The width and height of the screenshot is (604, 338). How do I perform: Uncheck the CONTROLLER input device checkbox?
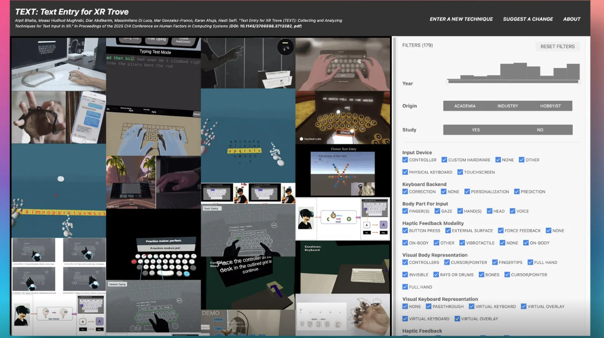click(405, 160)
